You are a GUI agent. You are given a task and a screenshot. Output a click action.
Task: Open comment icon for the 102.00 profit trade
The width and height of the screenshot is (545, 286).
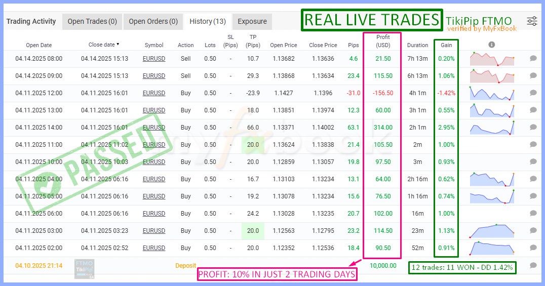[x=533, y=214]
